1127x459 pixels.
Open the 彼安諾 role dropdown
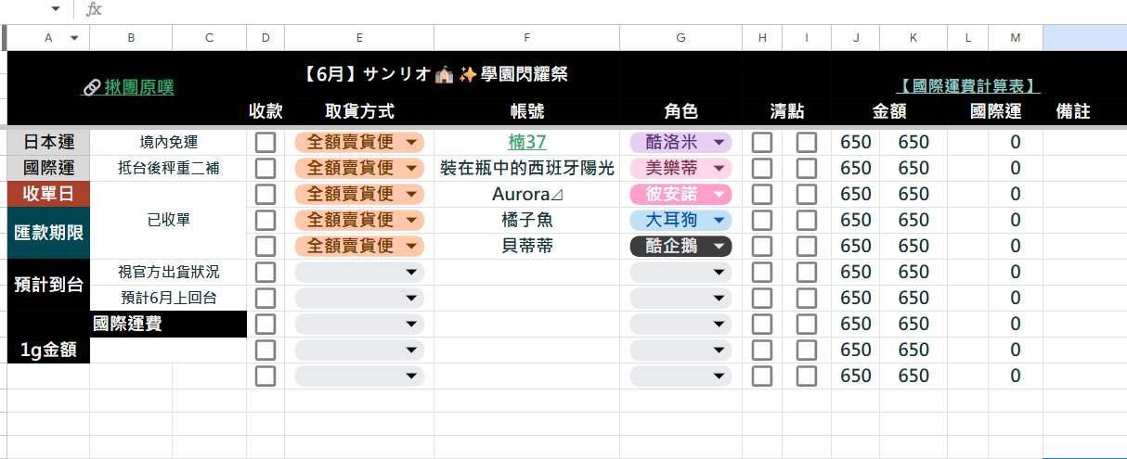tap(680, 194)
